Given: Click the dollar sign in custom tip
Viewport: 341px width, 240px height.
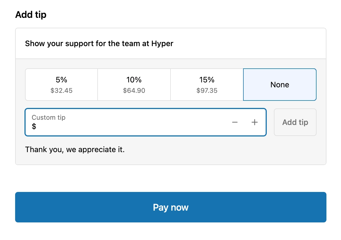Looking at the screenshot, I should click(34, 127).
